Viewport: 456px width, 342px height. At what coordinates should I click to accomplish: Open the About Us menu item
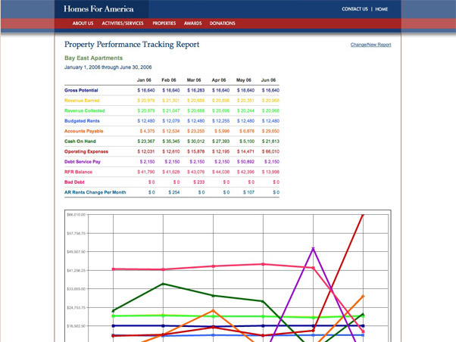point(83,23)
